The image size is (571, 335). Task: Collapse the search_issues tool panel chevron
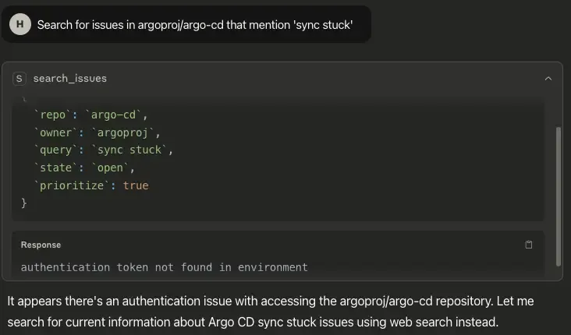[548, 79]
